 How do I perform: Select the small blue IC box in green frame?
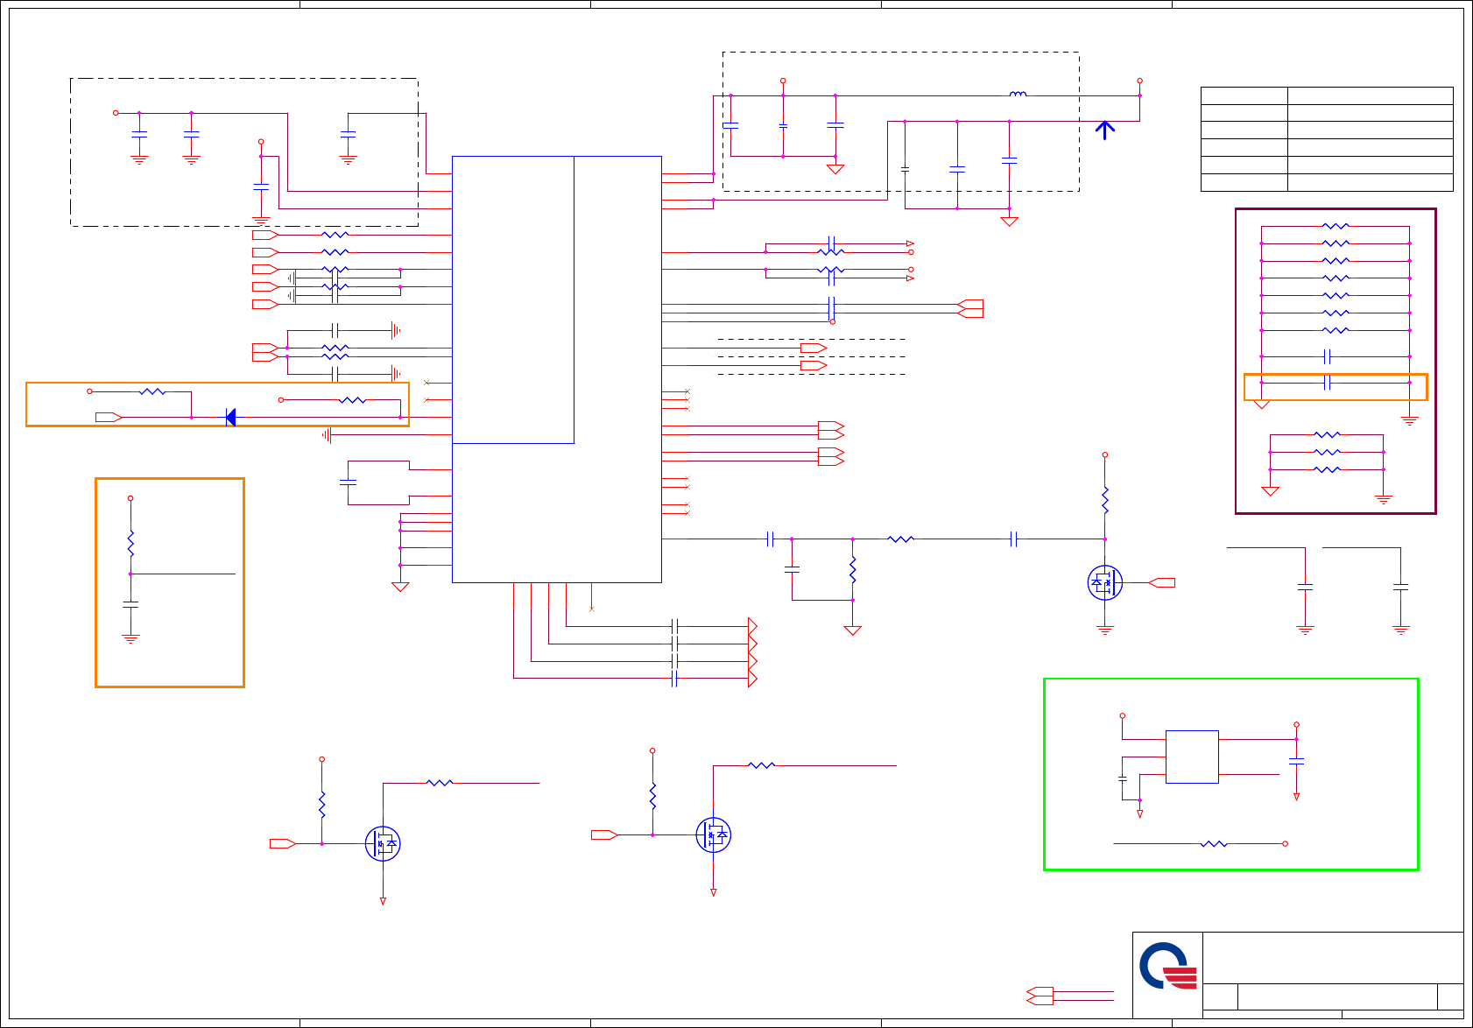pyautogui.click(x=1192, y=757)
